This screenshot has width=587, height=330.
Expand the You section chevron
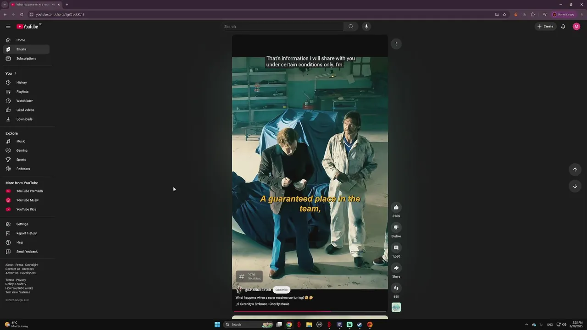point(15,73)
